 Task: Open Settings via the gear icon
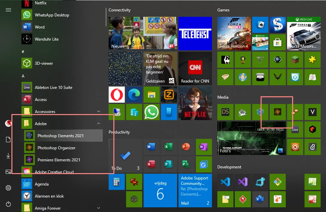[8, 188]
